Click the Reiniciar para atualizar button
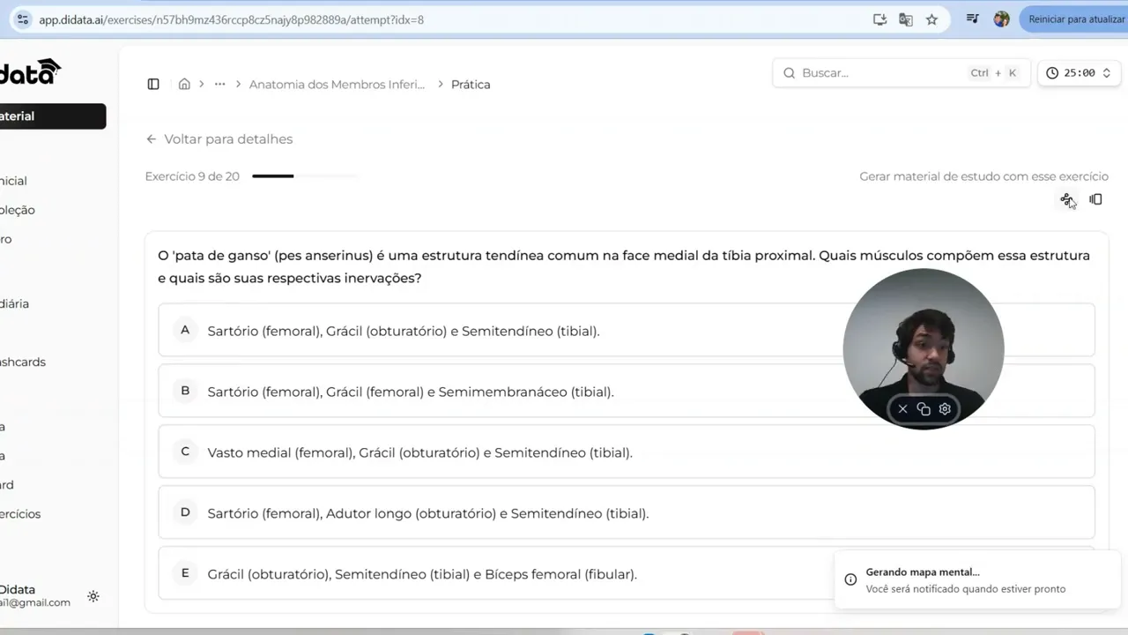Screen dimensions: 1128x635 1074,19
